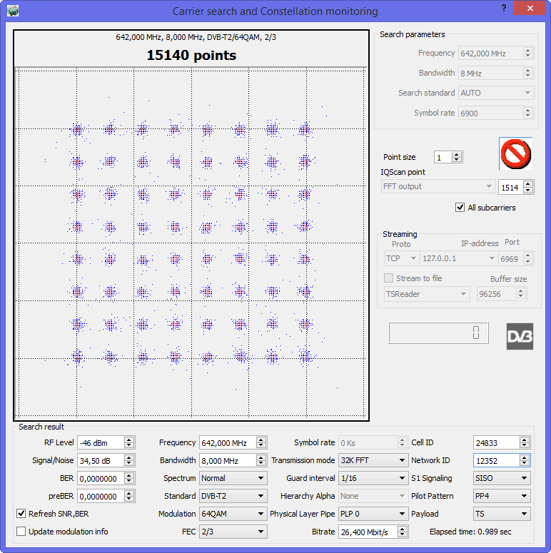Open the Spectrum Normal dropdown
Screen dimensions: 551x553
click(x=233, y=478)
